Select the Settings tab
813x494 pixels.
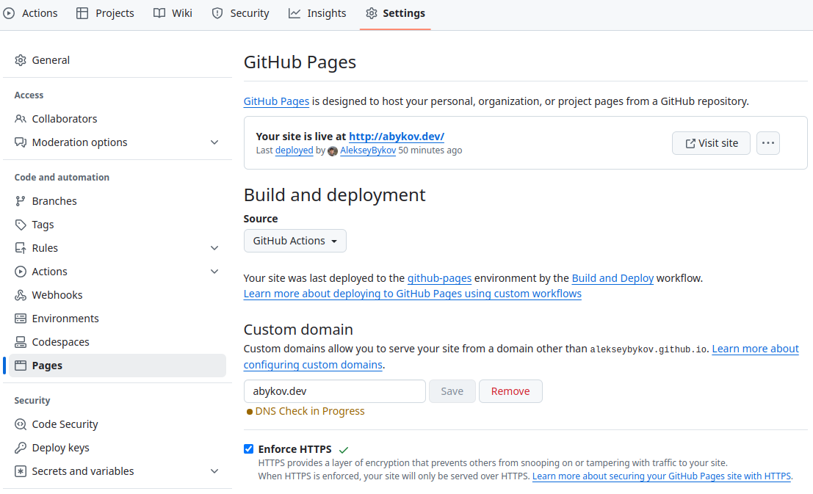coord(396,13)
